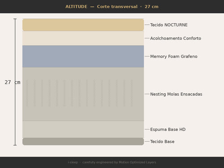Click the pocket springs layer in the diagram

click(x=83, y=94)
